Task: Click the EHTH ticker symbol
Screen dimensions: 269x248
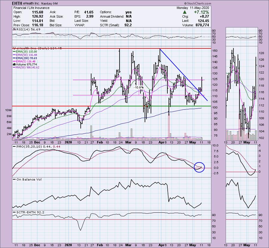Action: 17,3
